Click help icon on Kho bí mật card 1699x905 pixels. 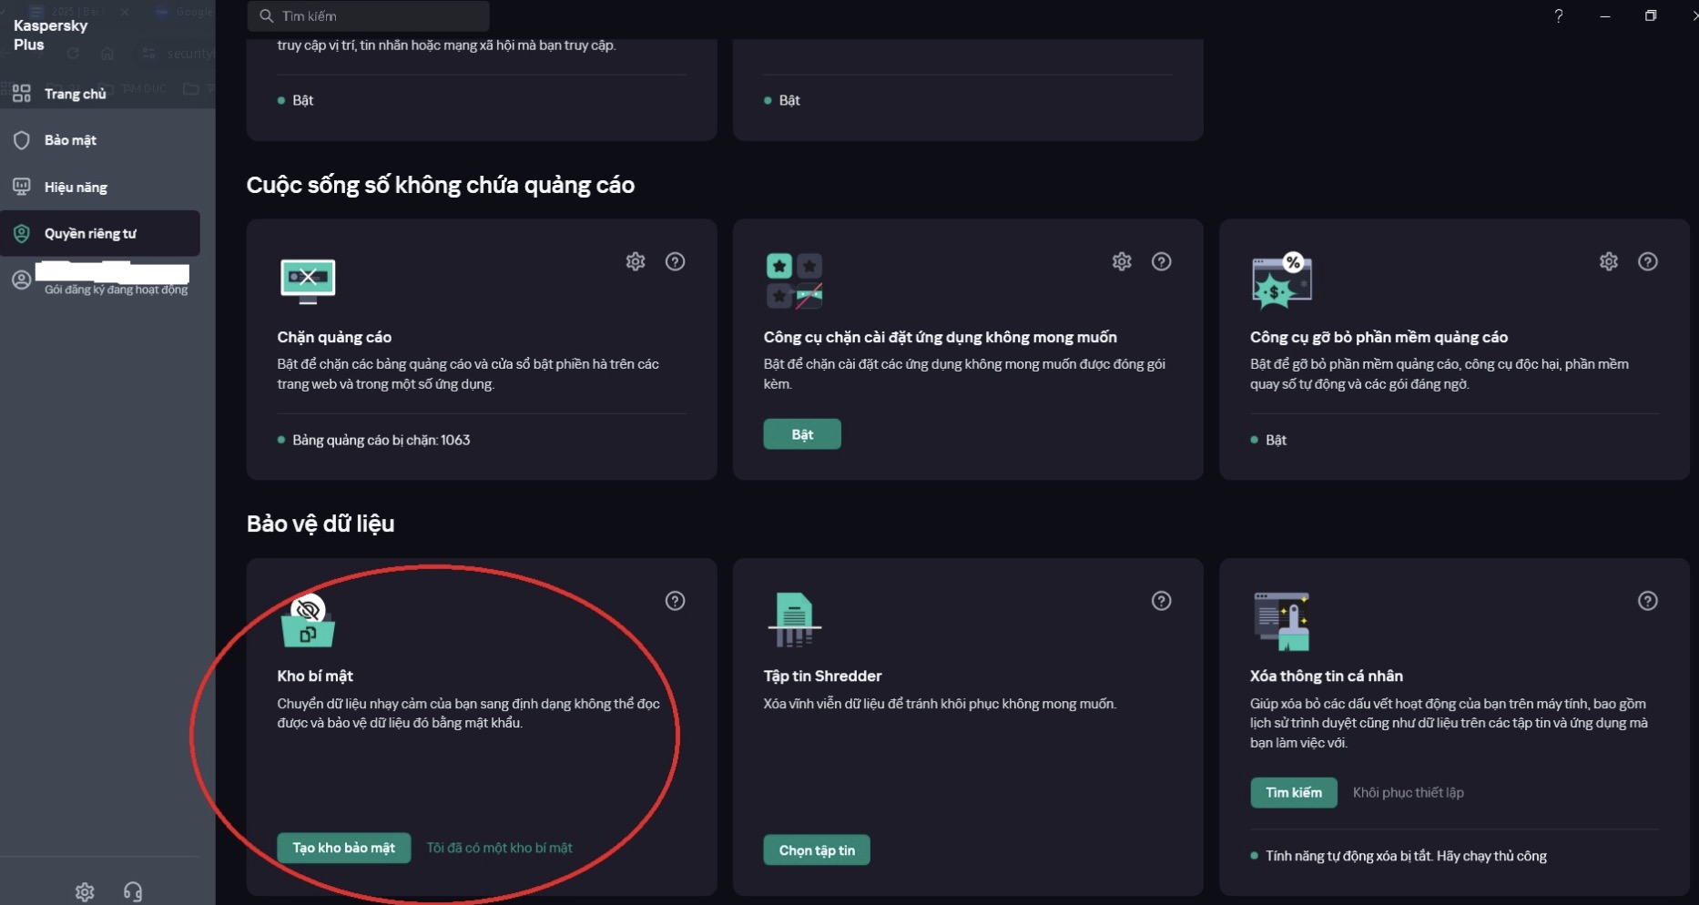click(675, 601)
